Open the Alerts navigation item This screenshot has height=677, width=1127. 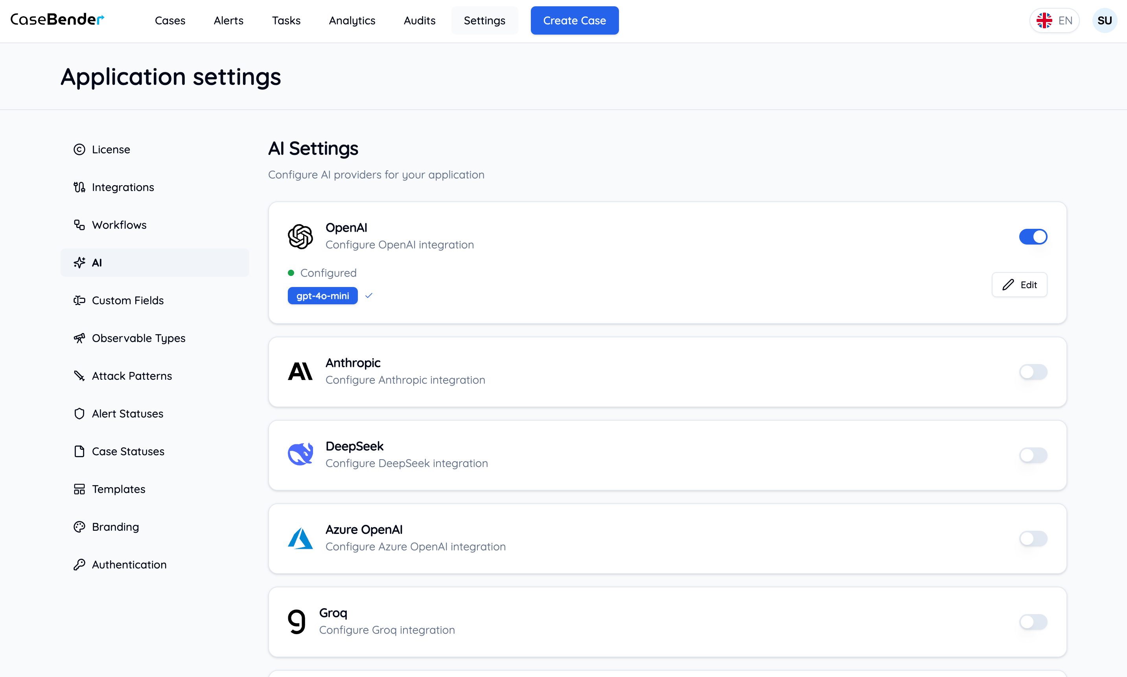coord(228,20)
